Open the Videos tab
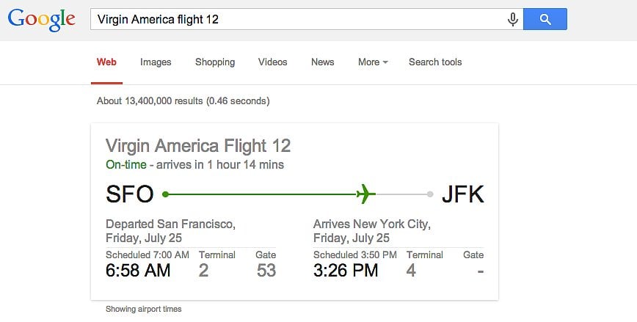Viewport: 637px width, 322px height. pos(272,62)
